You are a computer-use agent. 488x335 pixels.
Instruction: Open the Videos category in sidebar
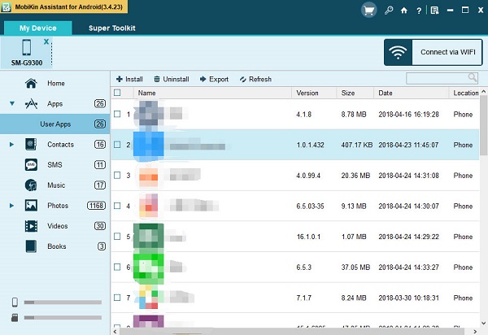pyautogui.click(x=57, y=225)
